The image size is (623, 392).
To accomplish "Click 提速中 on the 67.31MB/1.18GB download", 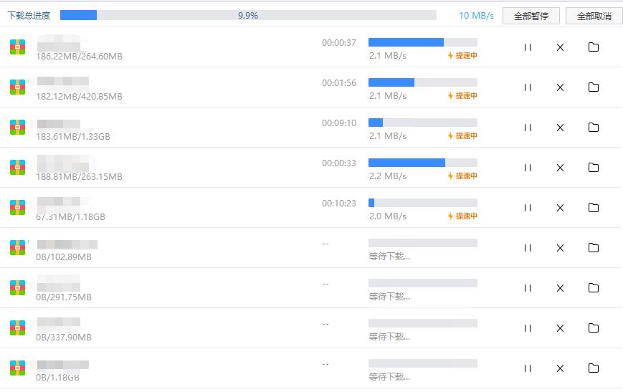I will pos(463,216).
